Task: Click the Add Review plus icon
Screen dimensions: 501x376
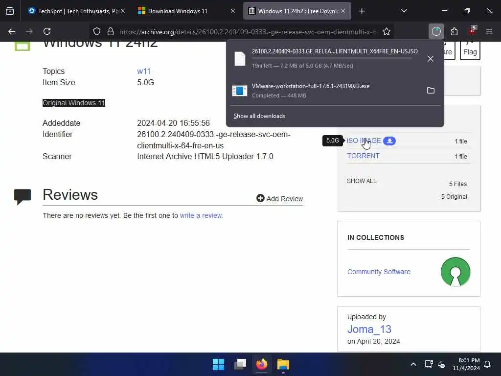Action: point(260,198)
